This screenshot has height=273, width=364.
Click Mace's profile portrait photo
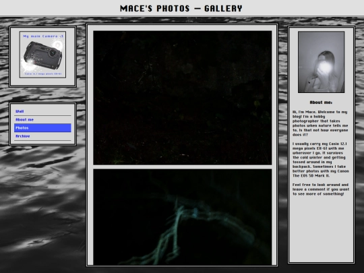pos(322,62)
